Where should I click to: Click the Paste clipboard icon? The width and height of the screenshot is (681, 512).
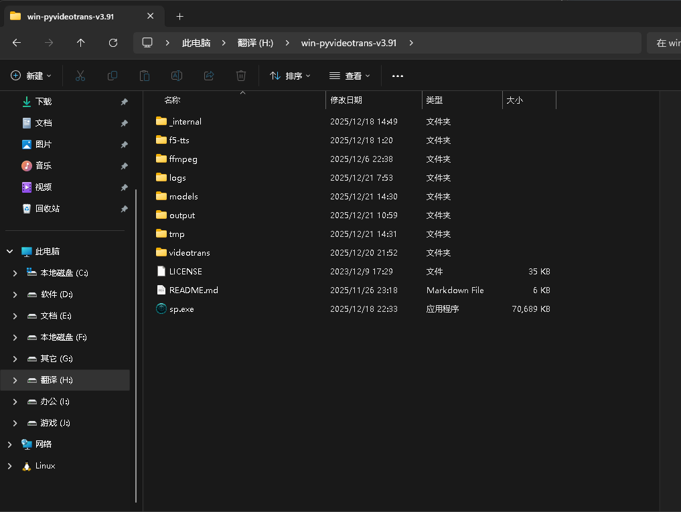pos(145,76)
